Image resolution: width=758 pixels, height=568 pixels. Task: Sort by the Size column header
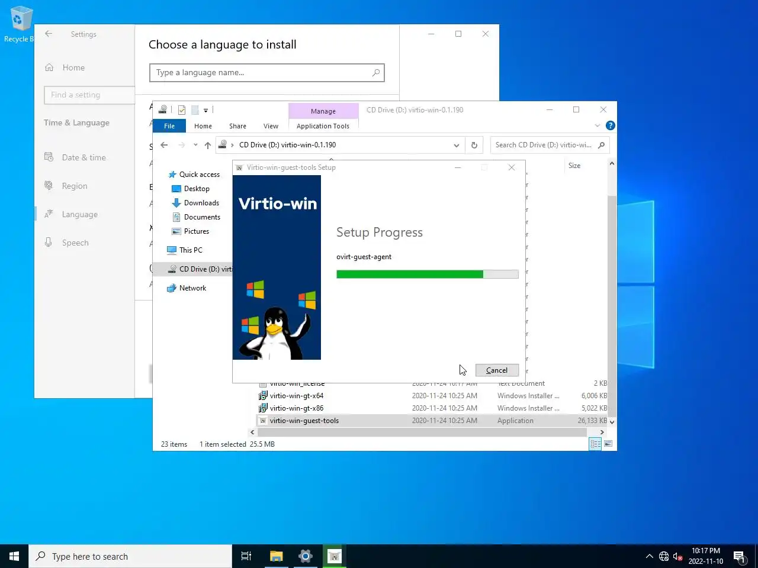(574, 166)
